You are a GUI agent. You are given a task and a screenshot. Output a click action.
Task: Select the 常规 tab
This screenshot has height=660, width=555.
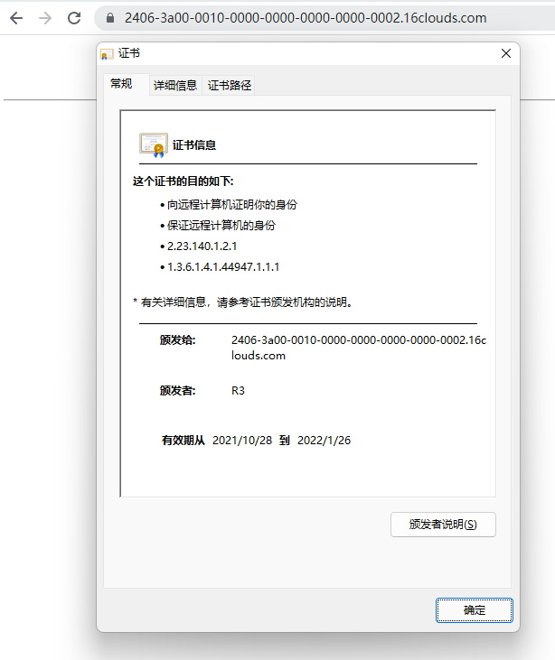pyautogui.click(x=121, y=84)
